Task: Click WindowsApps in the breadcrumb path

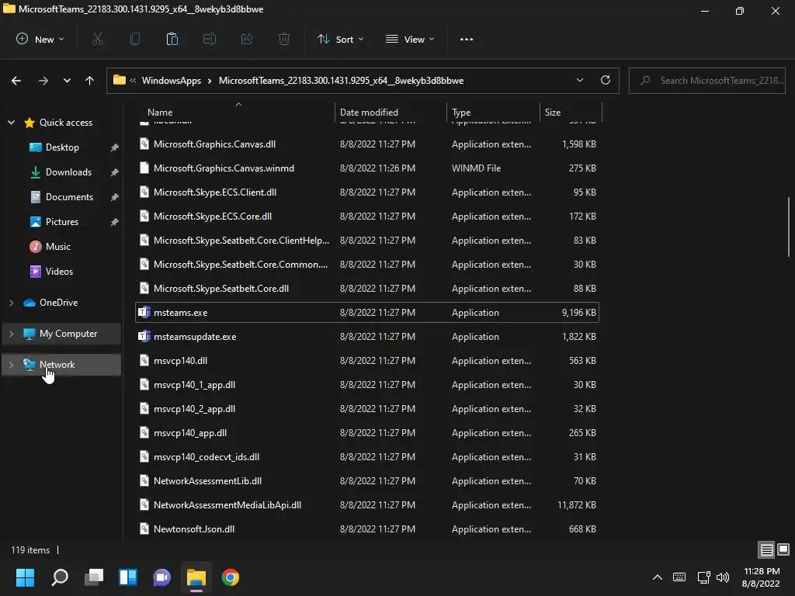Action: click(172, 81)
